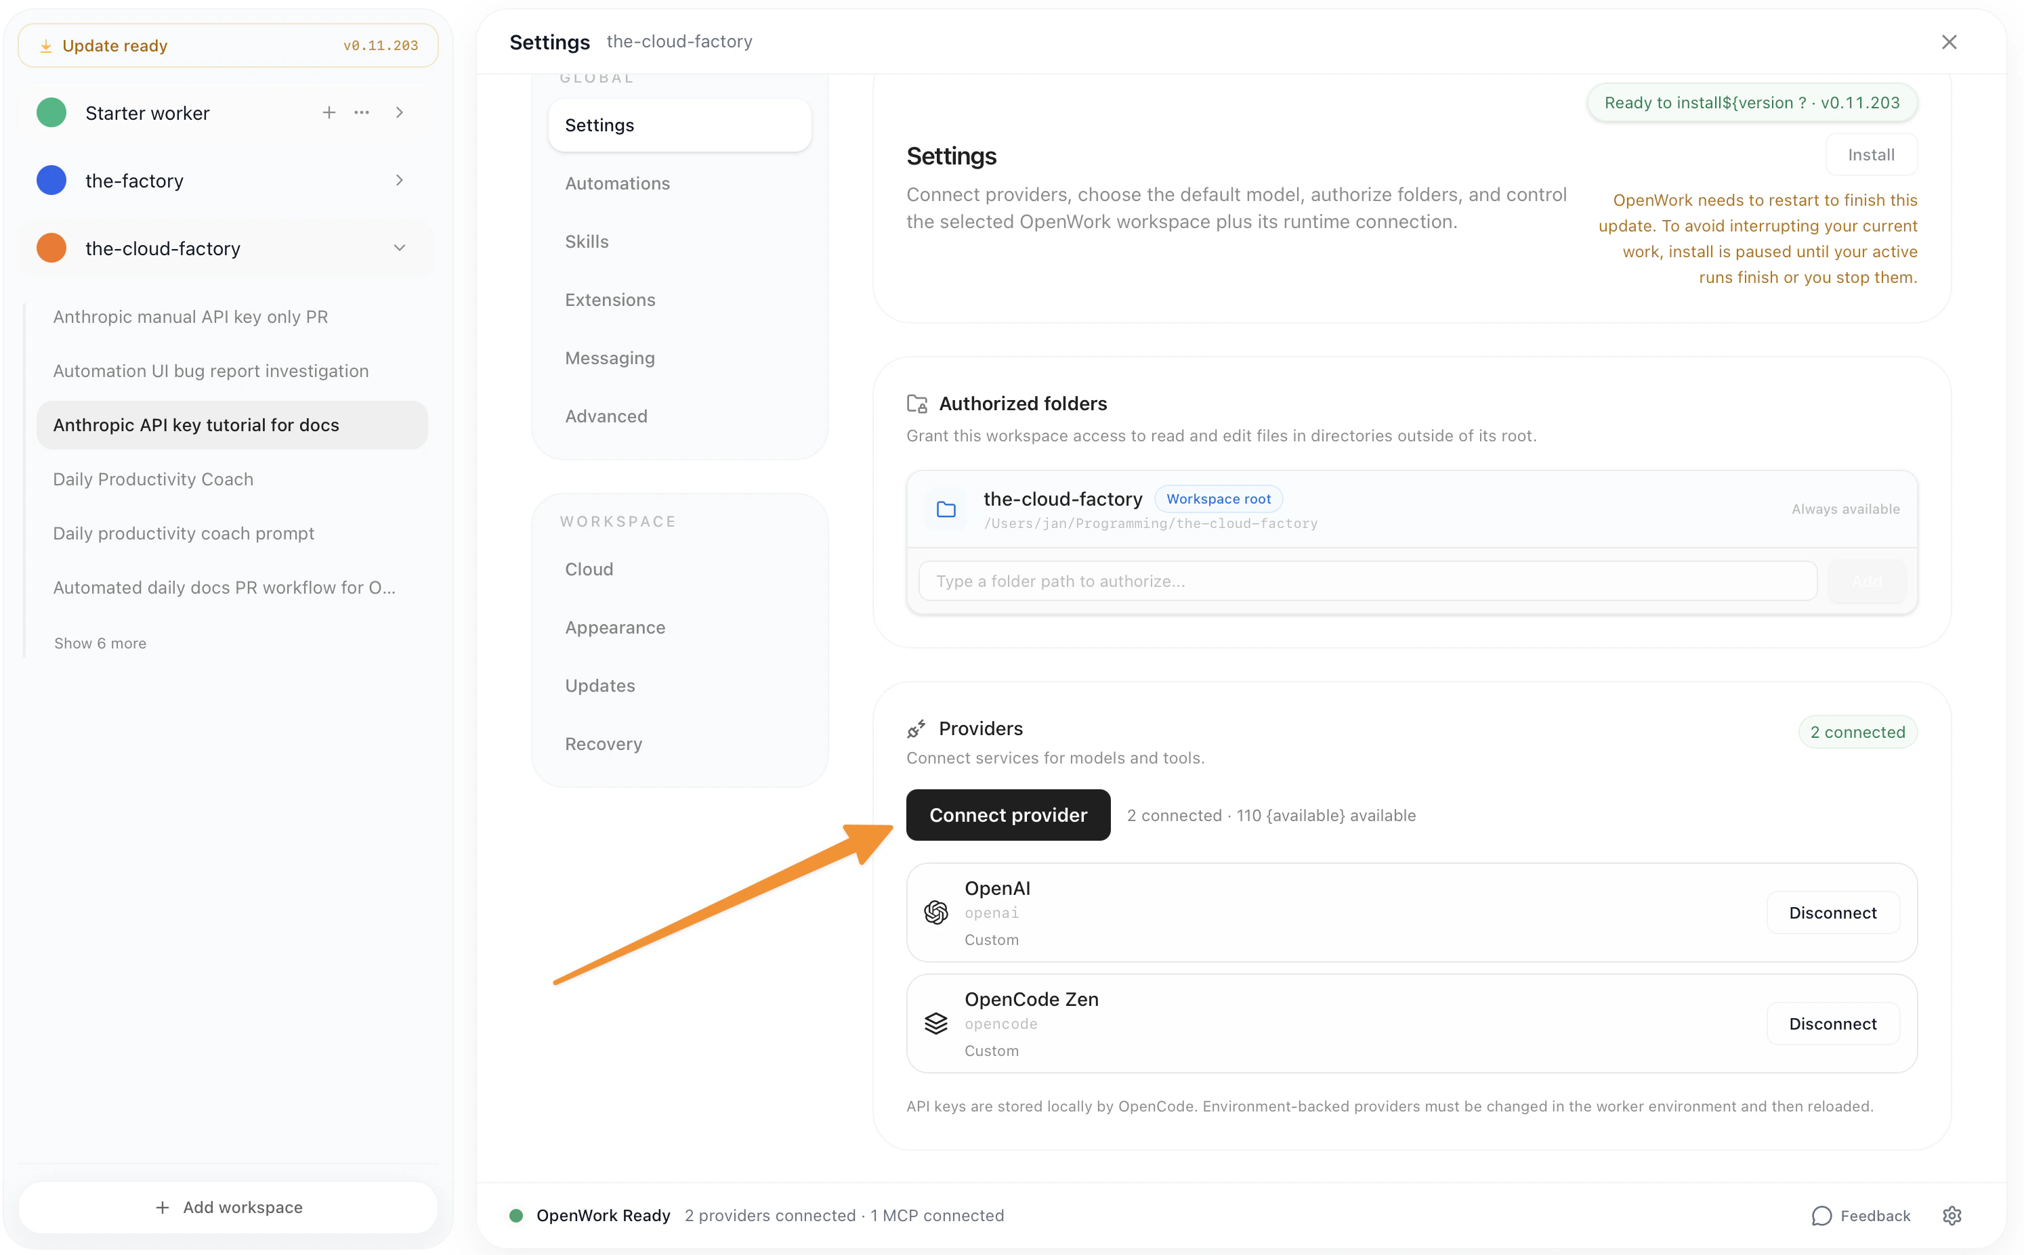Reveal hidden items with Show 6 more
2024x1255 pixels.
[x=100, y=642]
